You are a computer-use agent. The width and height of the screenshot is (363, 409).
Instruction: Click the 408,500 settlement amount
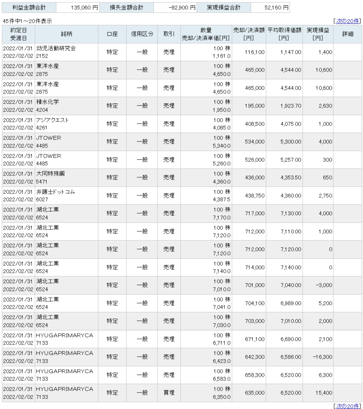coord(255,124)
